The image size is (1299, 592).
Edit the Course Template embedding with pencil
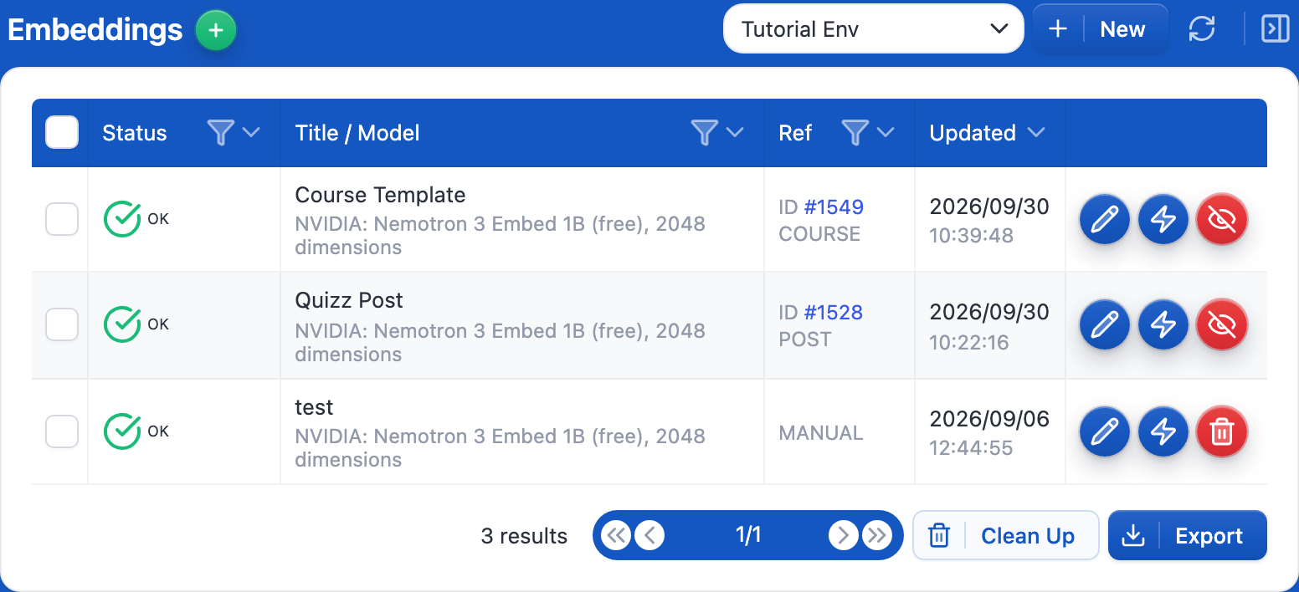[1105, 219]
